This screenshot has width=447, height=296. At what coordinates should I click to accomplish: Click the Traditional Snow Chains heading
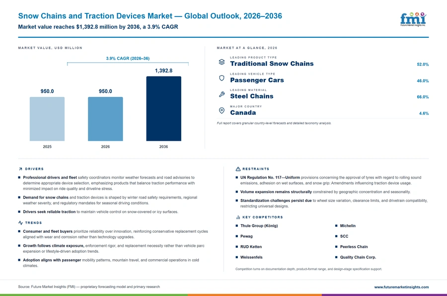pos(272,64)
